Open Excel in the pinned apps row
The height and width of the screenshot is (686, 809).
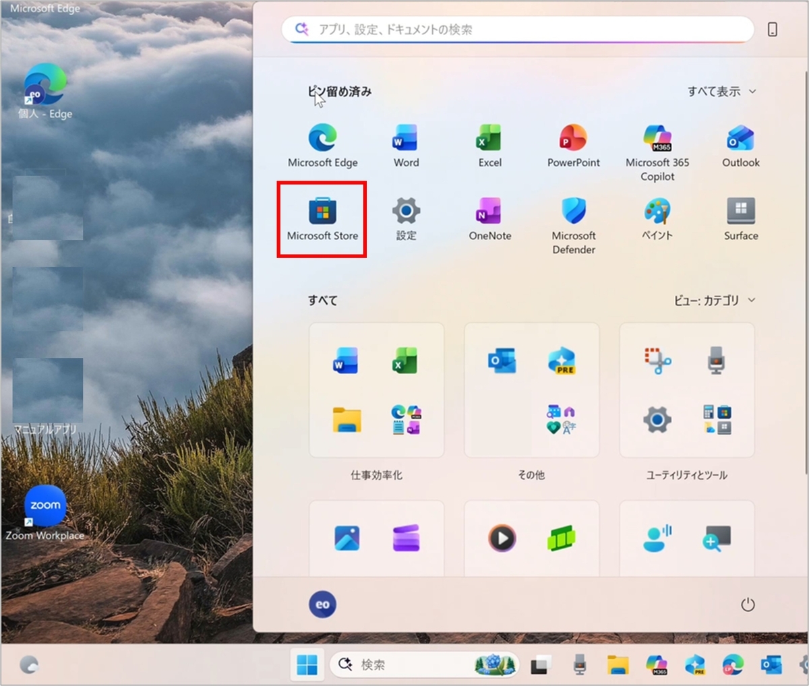tap(489, 145)
